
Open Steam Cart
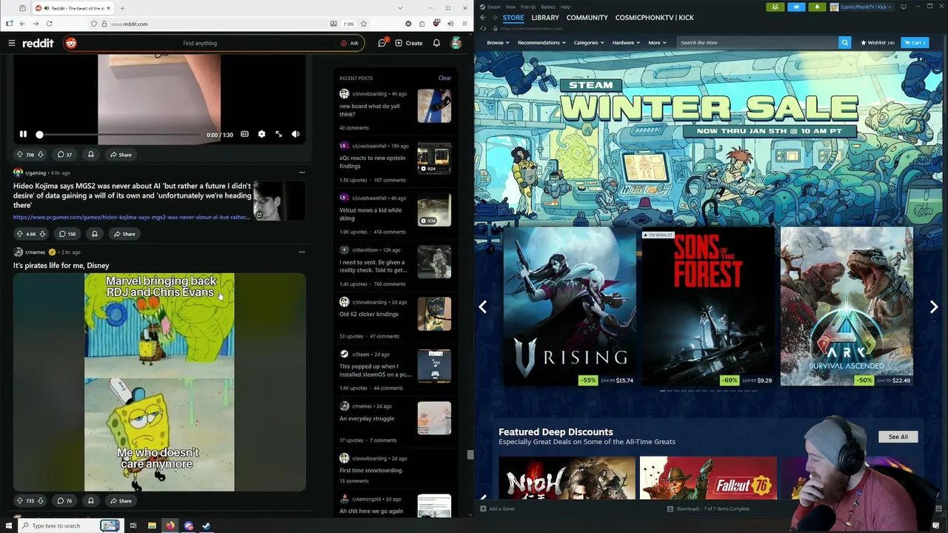tap(915, 42)
